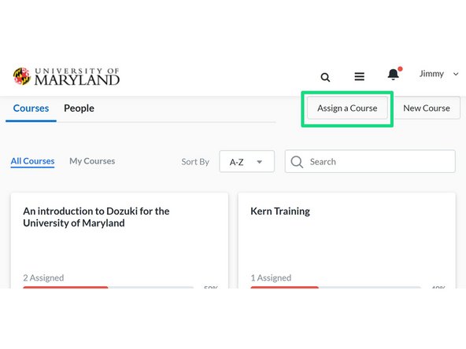Click the '2 Assigned' label
The height and width of the screenshot is (349, 466).
(x=43, y=277)
